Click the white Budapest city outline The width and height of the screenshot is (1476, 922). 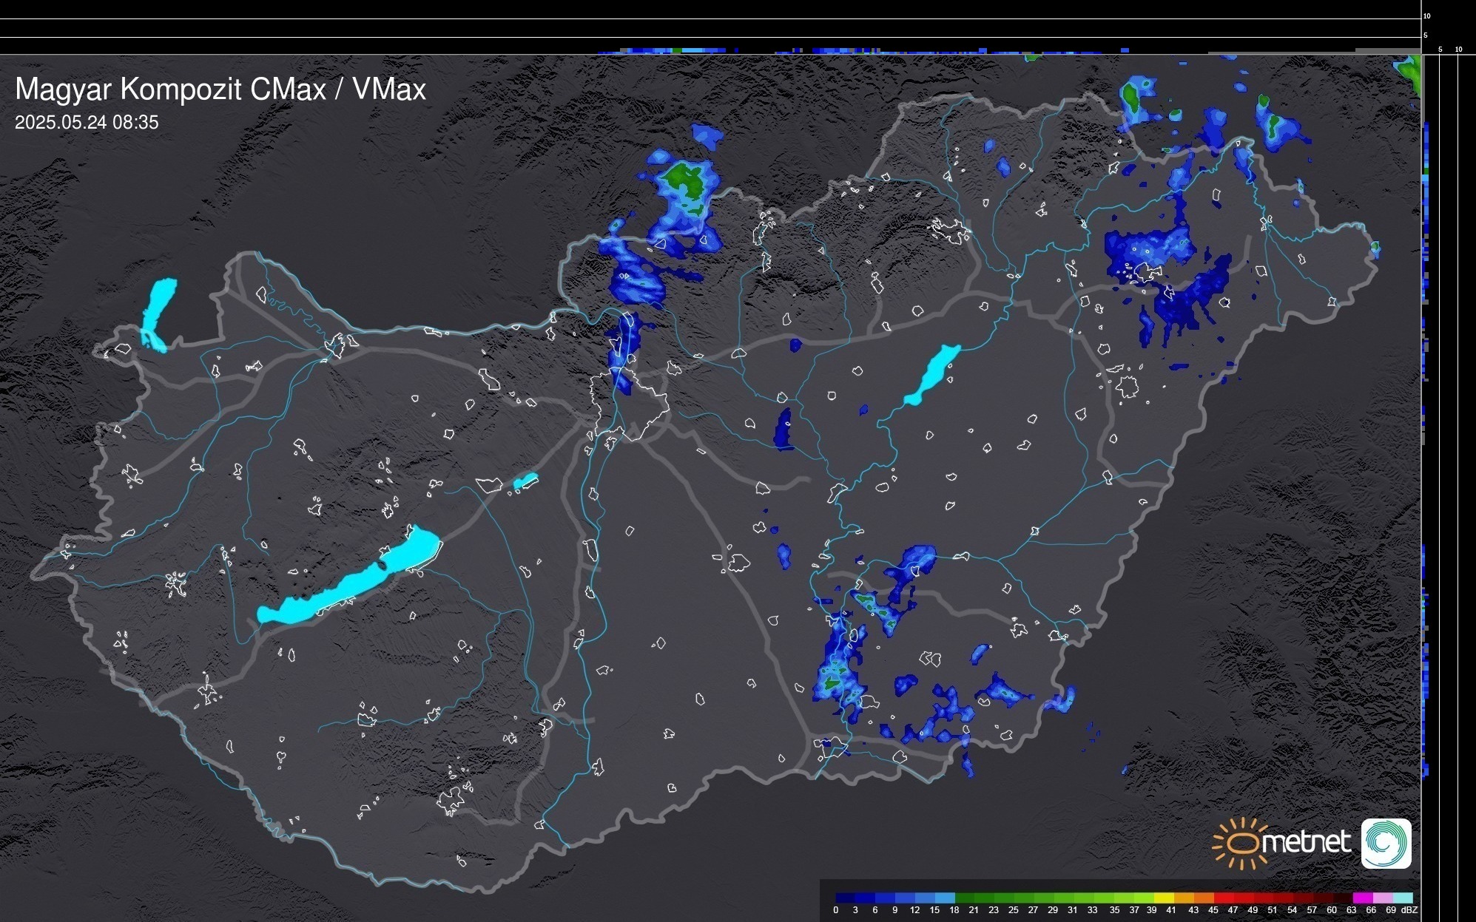[x=629, y=403]
